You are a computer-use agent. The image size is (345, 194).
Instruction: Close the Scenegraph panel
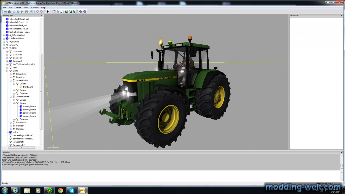(x=41, y=15)
